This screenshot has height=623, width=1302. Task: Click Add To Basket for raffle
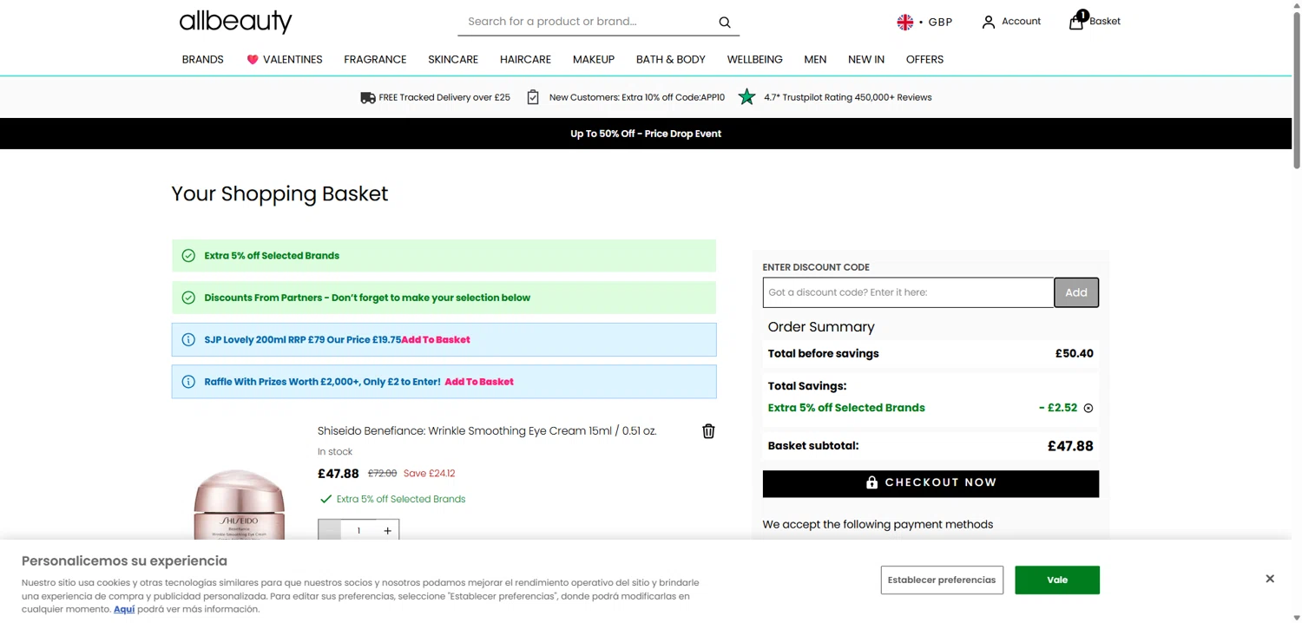pos(479,382)
